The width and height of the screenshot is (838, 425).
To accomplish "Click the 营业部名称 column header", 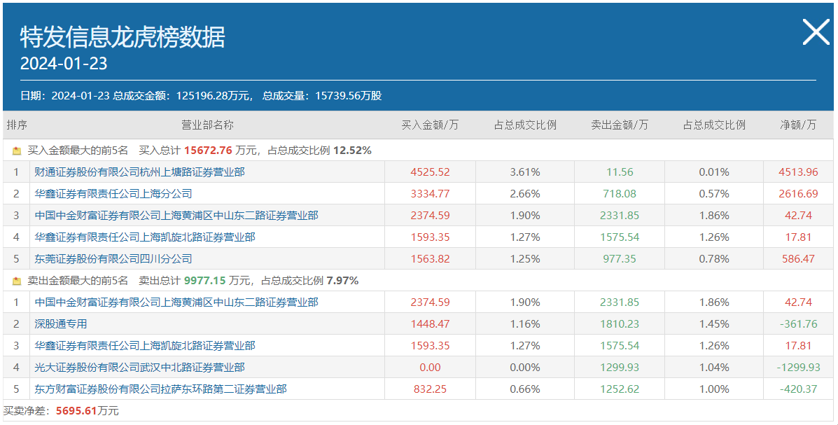I will pos(207,125).
